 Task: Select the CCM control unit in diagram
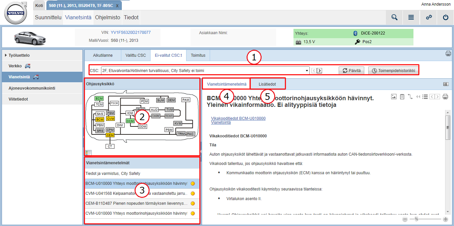(130, 121)
